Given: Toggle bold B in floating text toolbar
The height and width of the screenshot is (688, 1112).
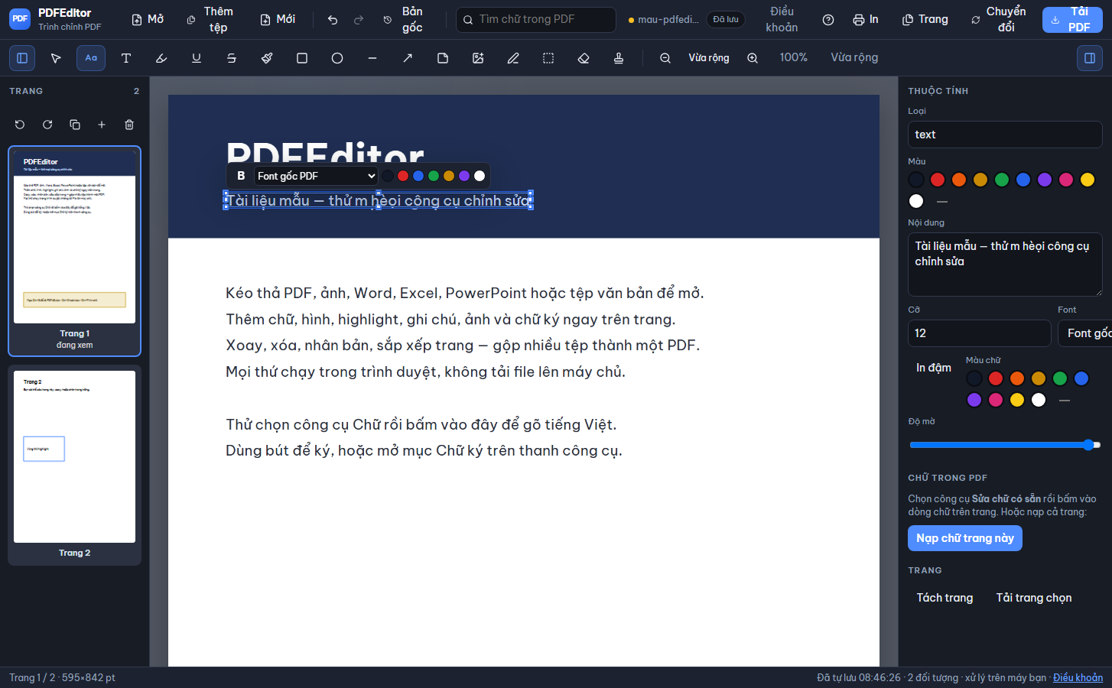Looking at the screenshot, I should point(241,176).
